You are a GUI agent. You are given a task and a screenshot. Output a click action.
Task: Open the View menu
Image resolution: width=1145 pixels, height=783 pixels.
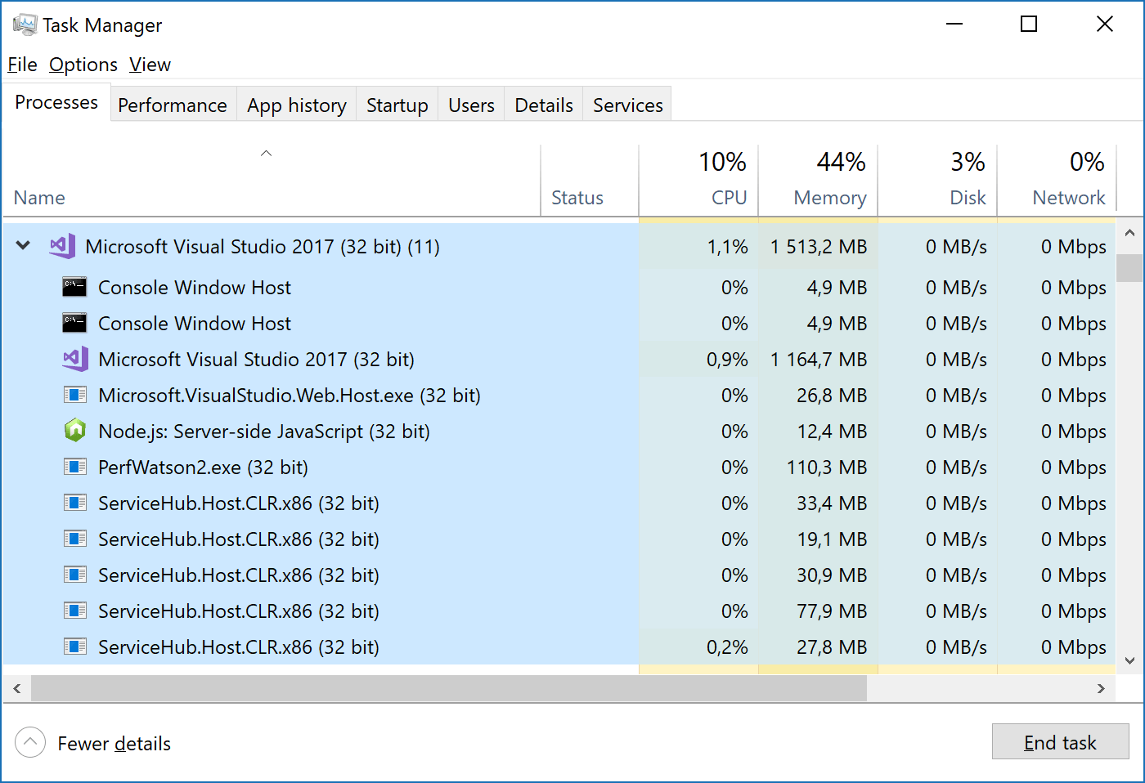coord(150,65)
